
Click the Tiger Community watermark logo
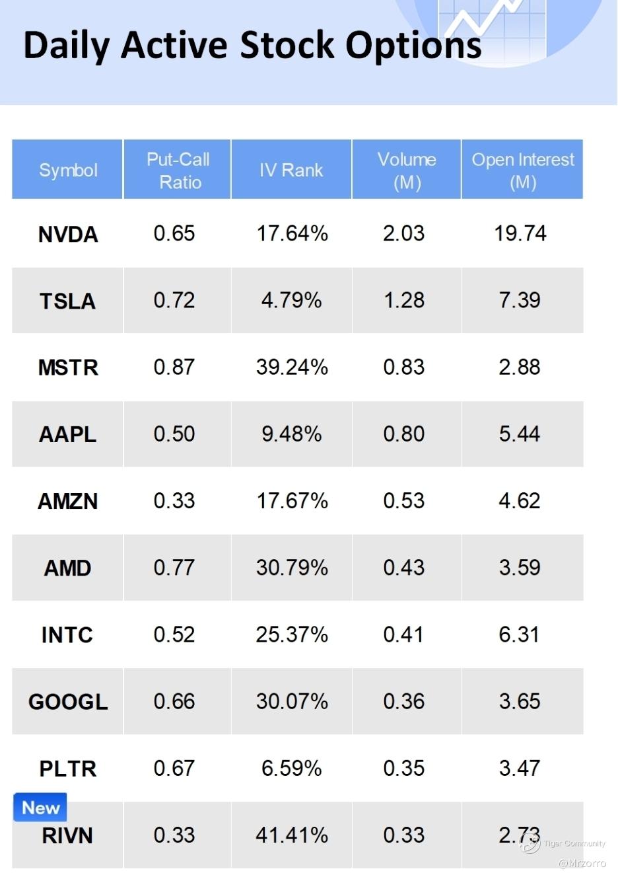pos(530,843)
